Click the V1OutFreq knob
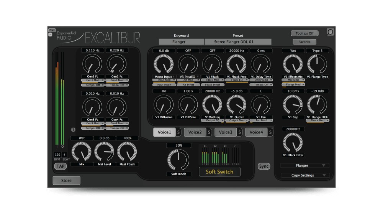The height and width of the screenshot is (221, 383). tap(212, 104)
